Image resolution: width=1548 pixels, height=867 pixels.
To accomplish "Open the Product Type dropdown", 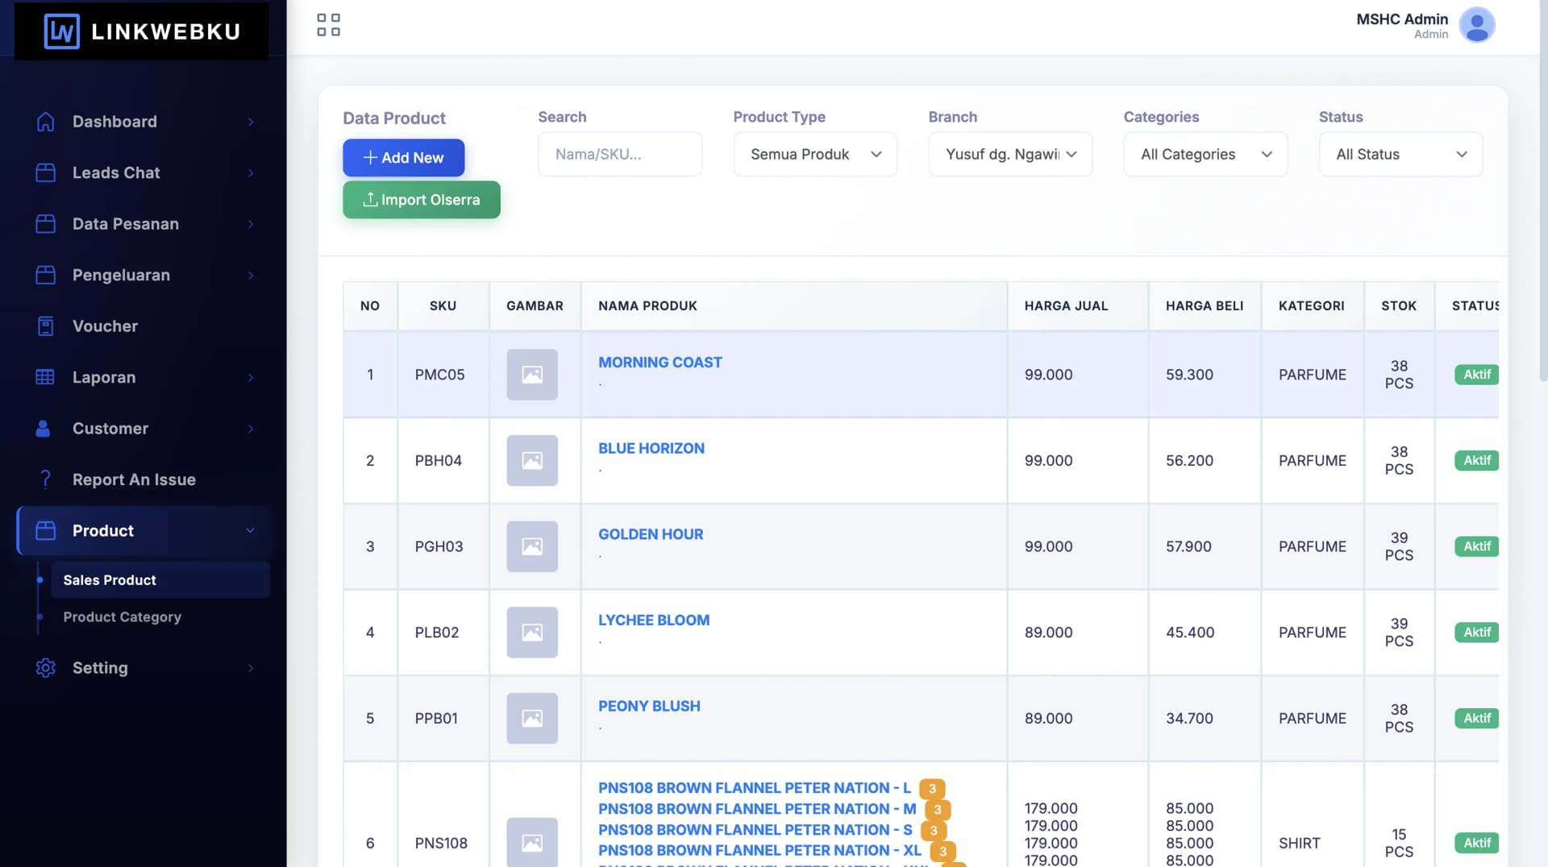I will (x=815, y=154).
